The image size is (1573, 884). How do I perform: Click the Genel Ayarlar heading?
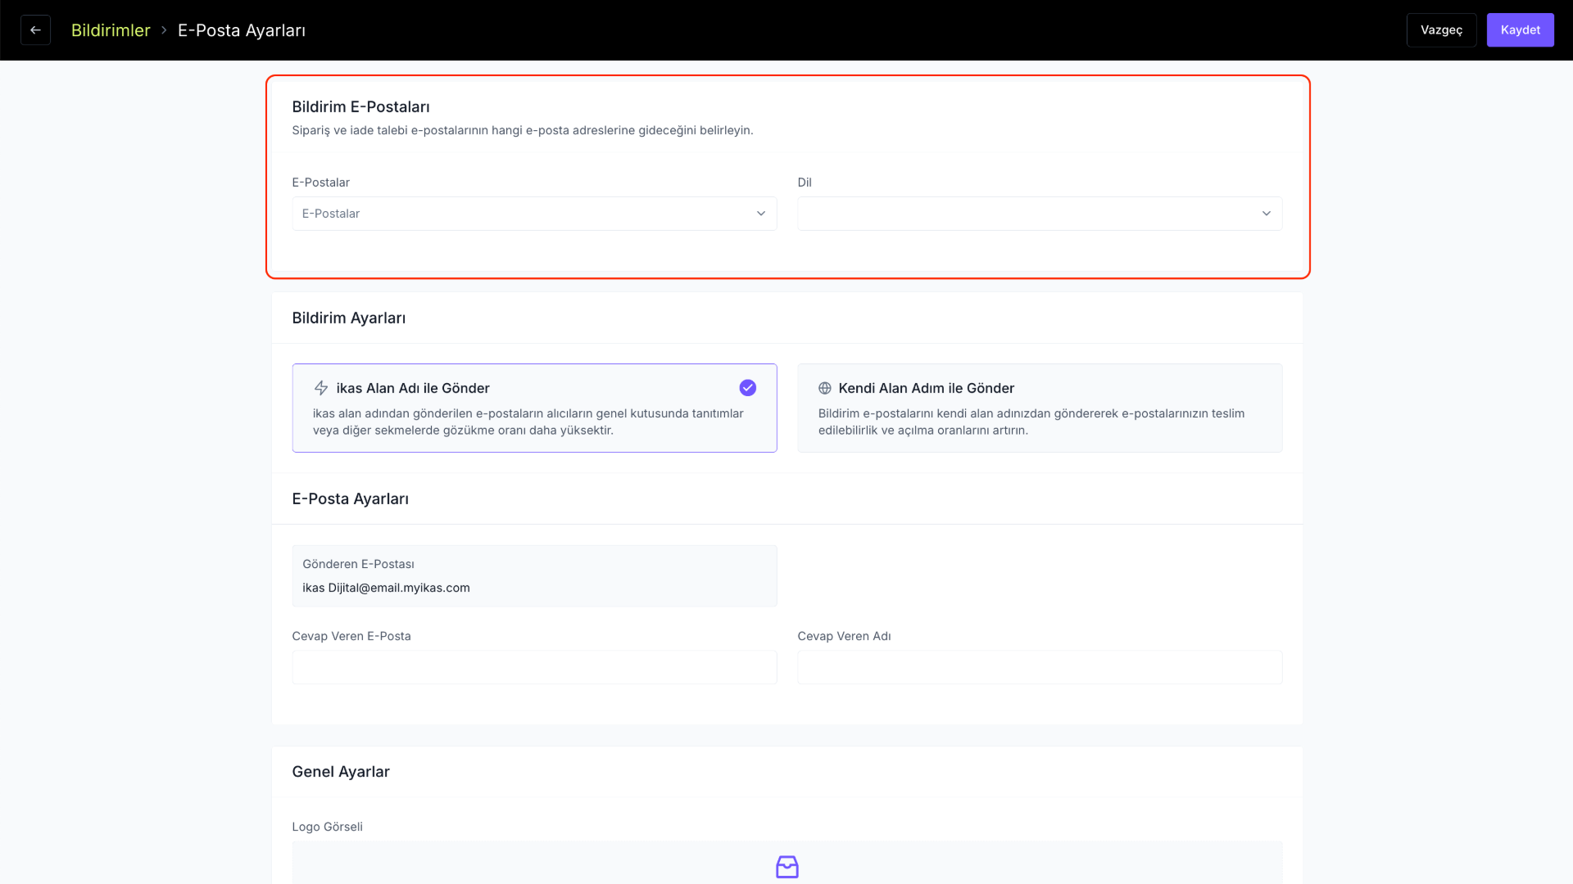pos(341,772)
